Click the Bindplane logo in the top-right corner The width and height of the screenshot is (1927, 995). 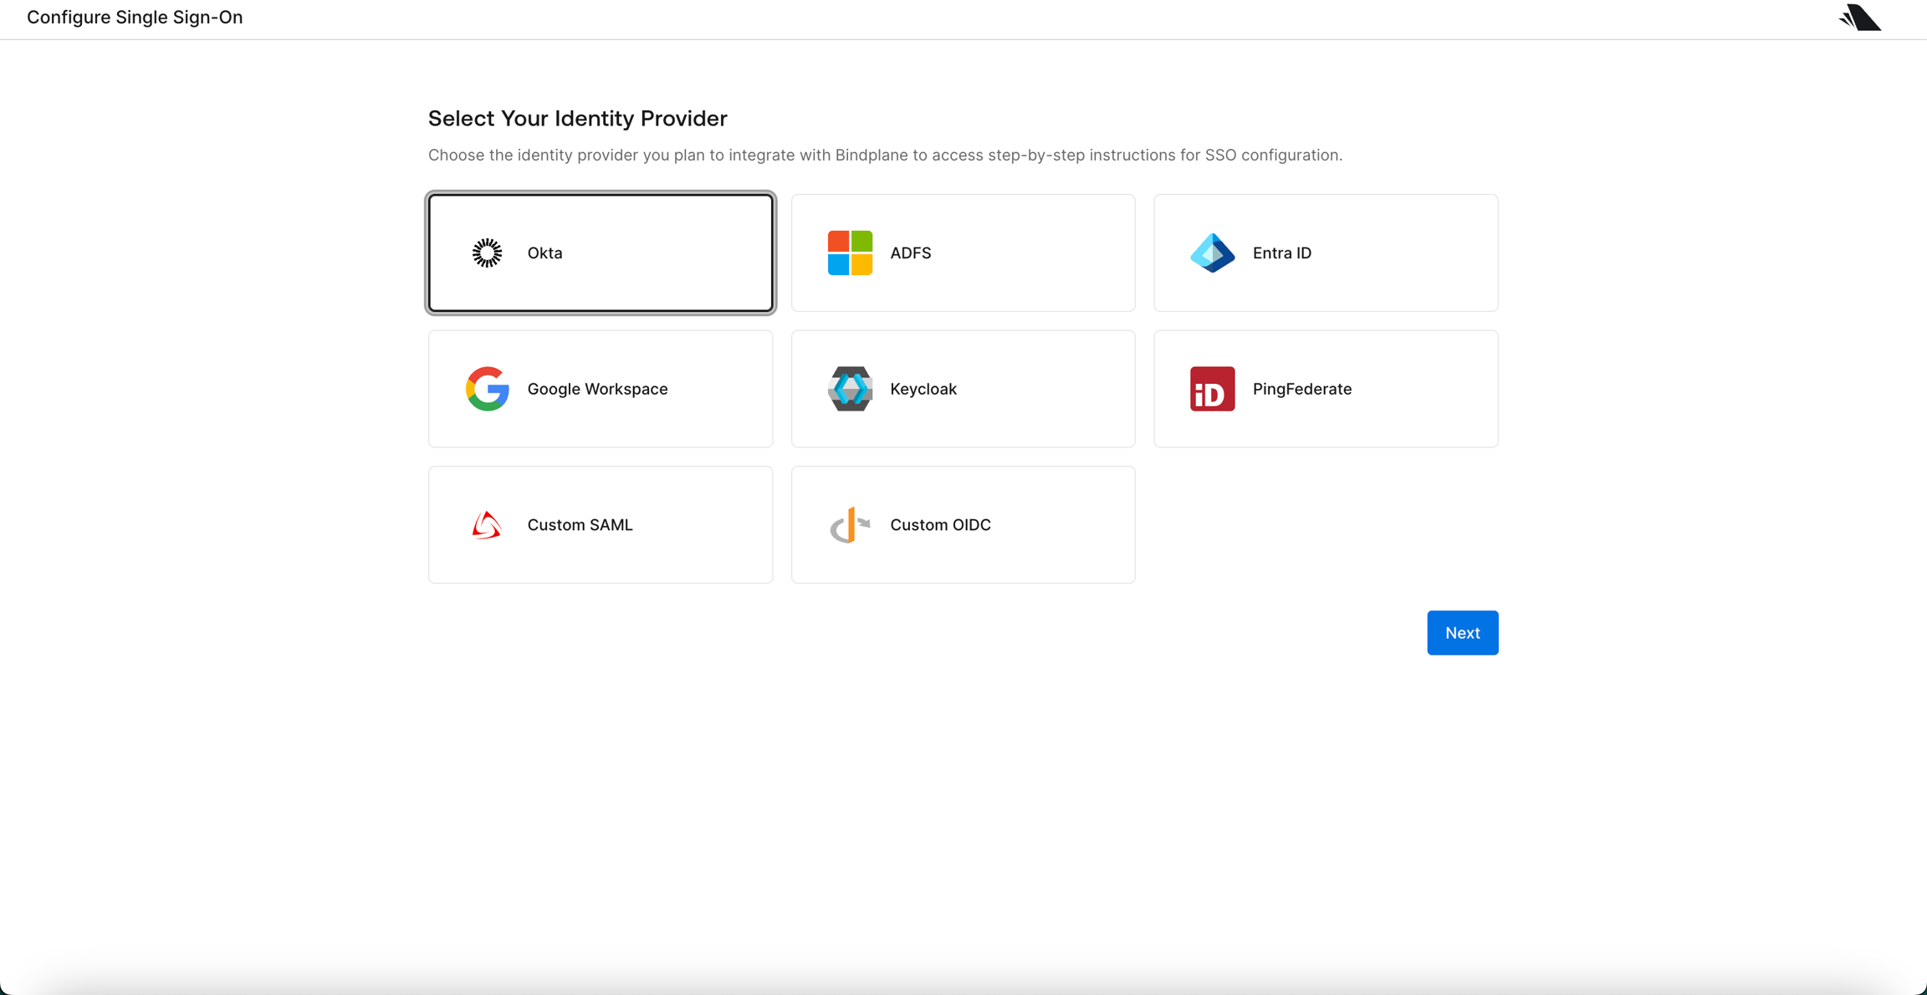point(1858,17)
